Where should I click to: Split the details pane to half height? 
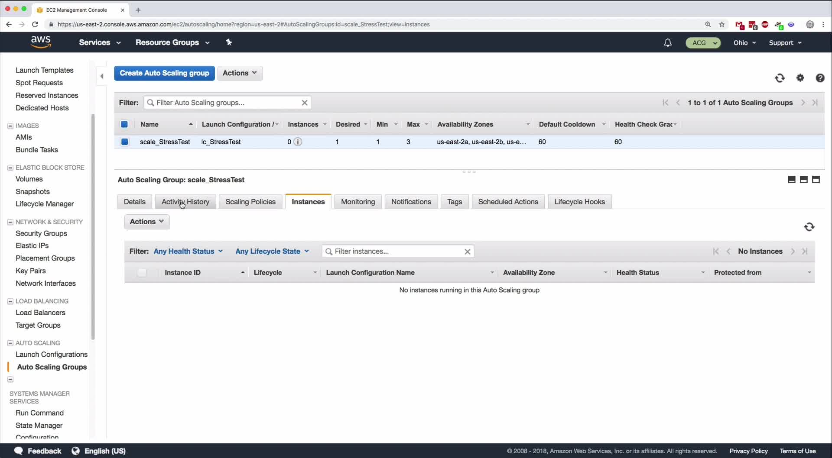(x=804, y=180)
